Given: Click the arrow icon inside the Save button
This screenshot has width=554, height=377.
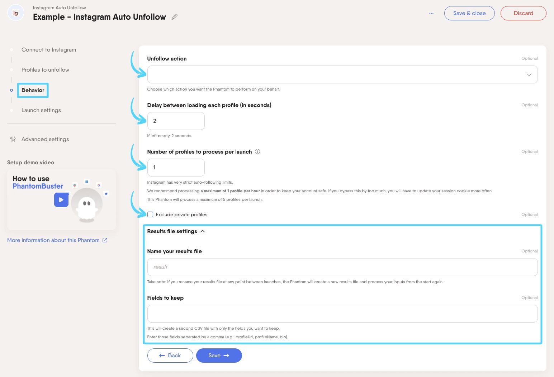Looking at the screenshot, I should tap(226, 356).
